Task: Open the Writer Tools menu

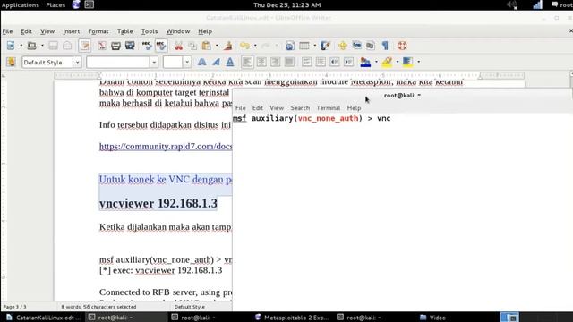Action: click(150, 31)
